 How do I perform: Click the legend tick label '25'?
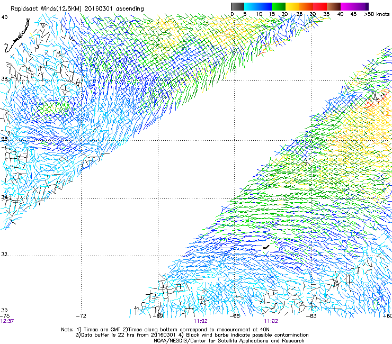click(x=299, y=14)
